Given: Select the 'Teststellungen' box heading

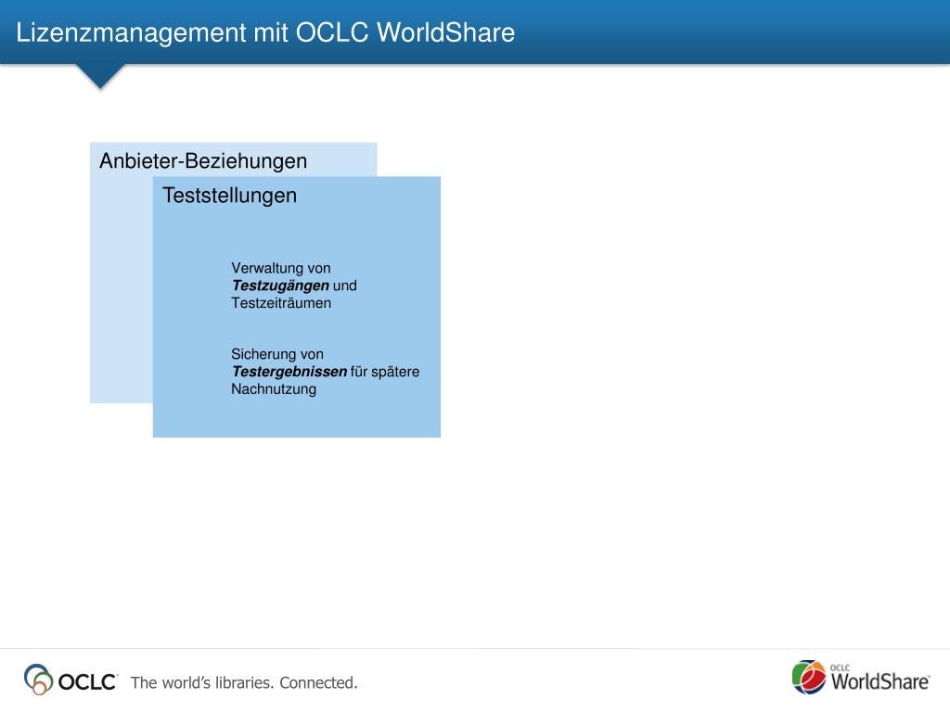Looking at the screenshot, I should 230,196.
